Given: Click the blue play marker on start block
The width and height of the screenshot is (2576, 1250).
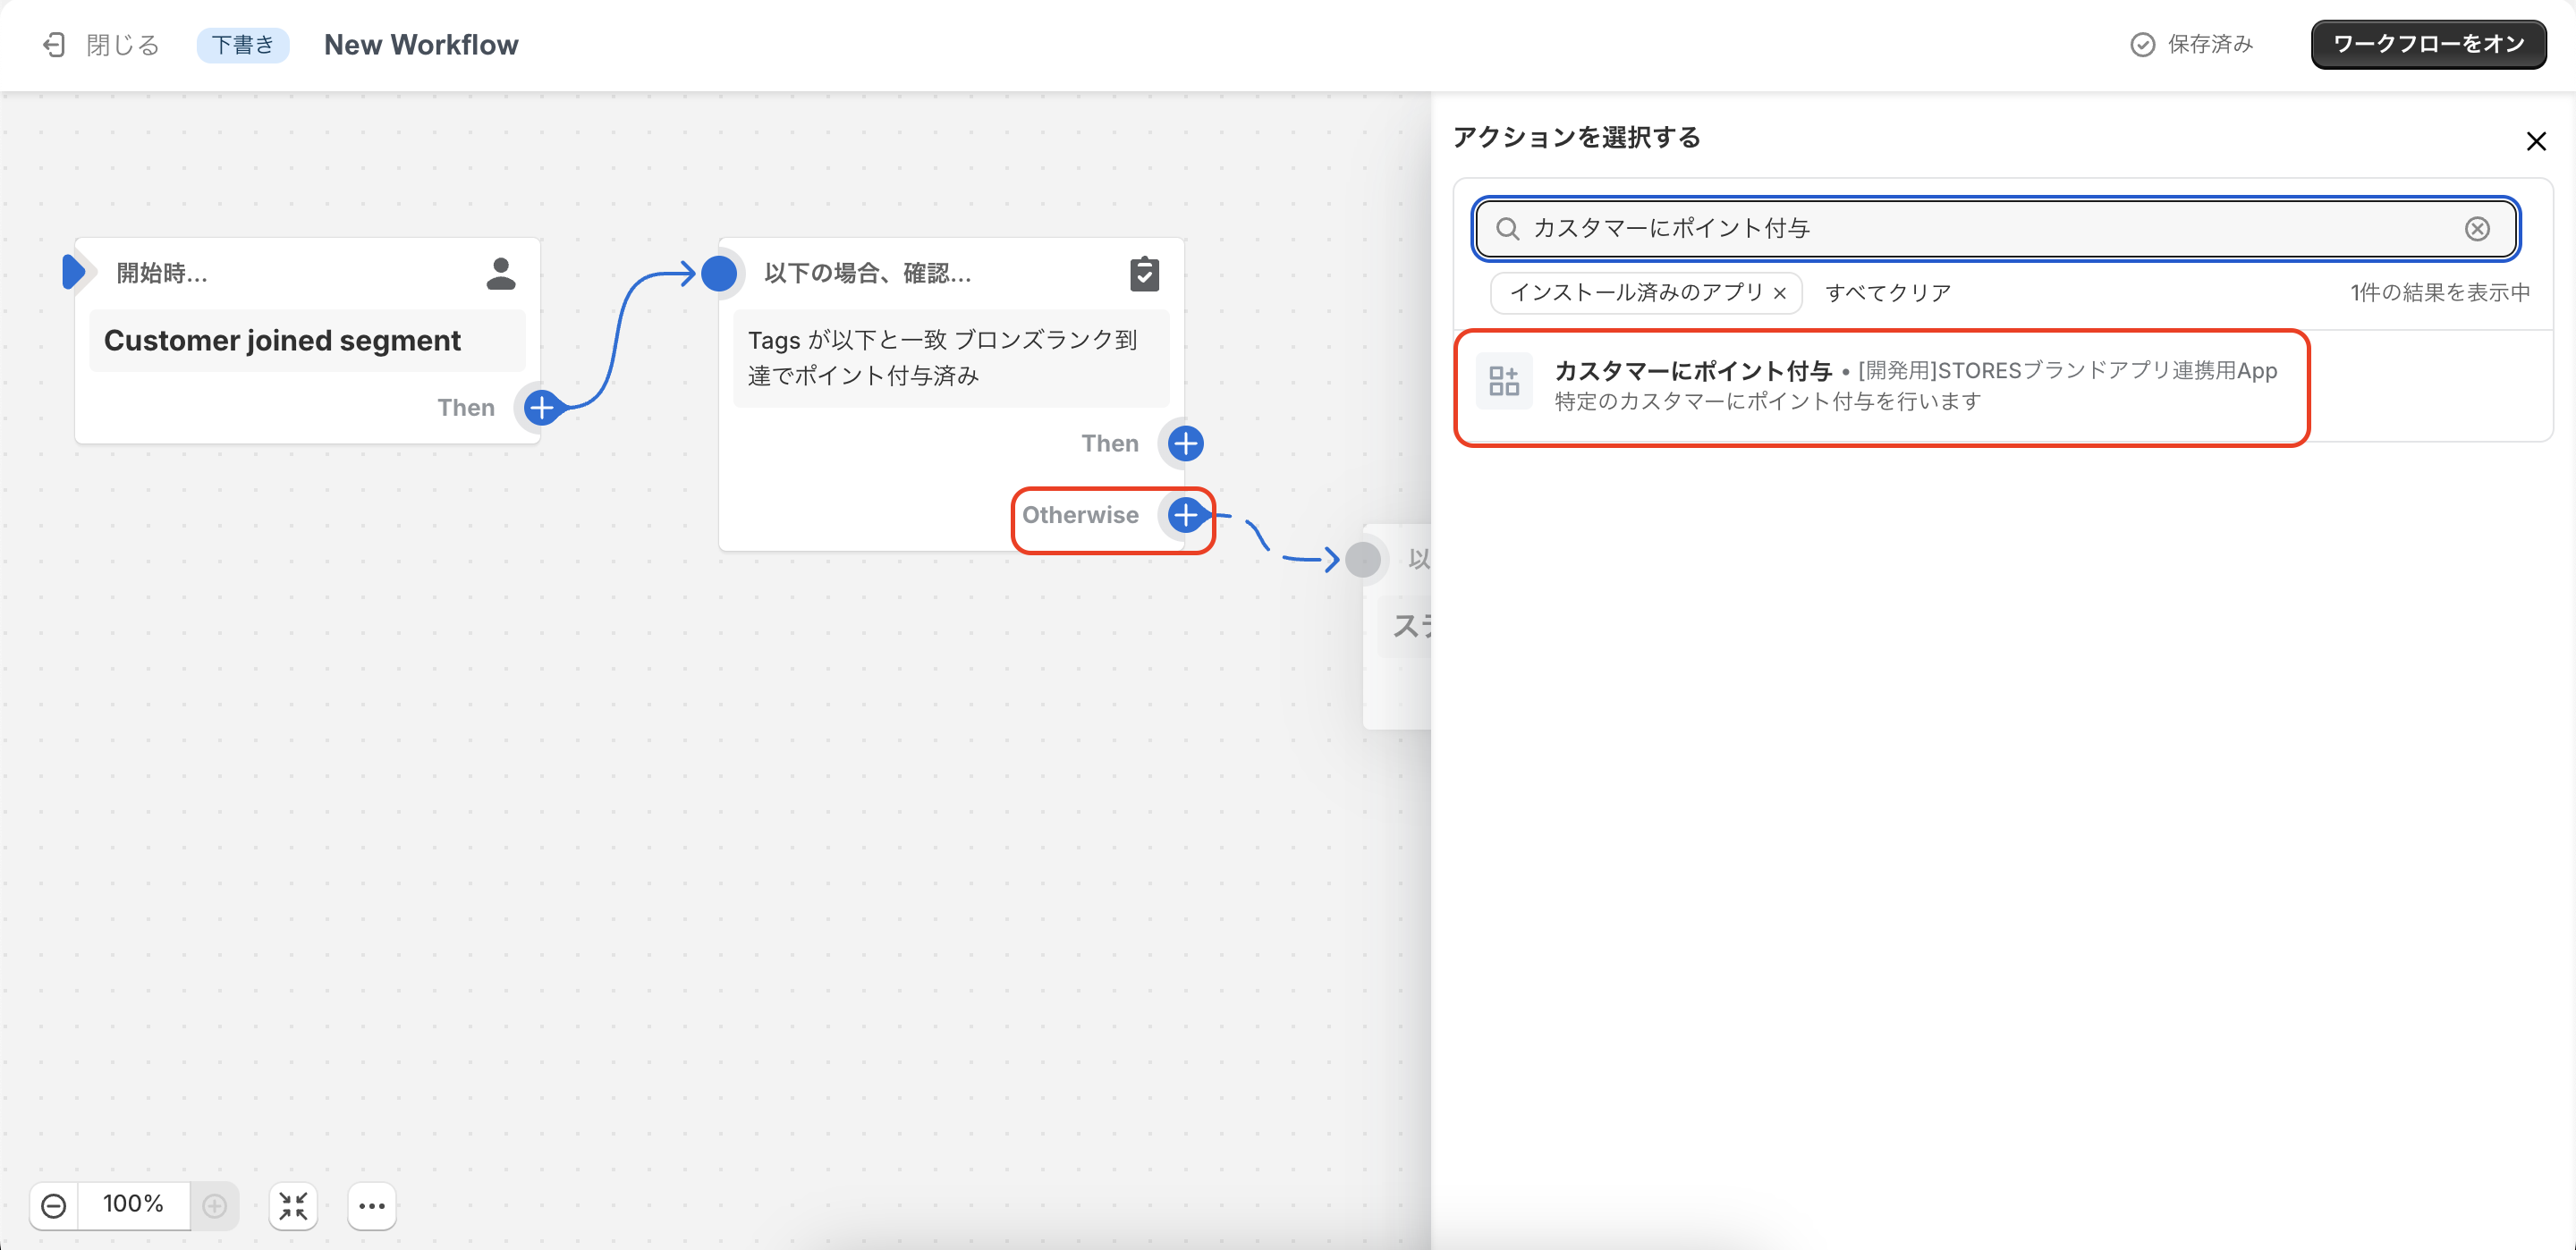Looking at the screenshot, I should pos(73,272).
